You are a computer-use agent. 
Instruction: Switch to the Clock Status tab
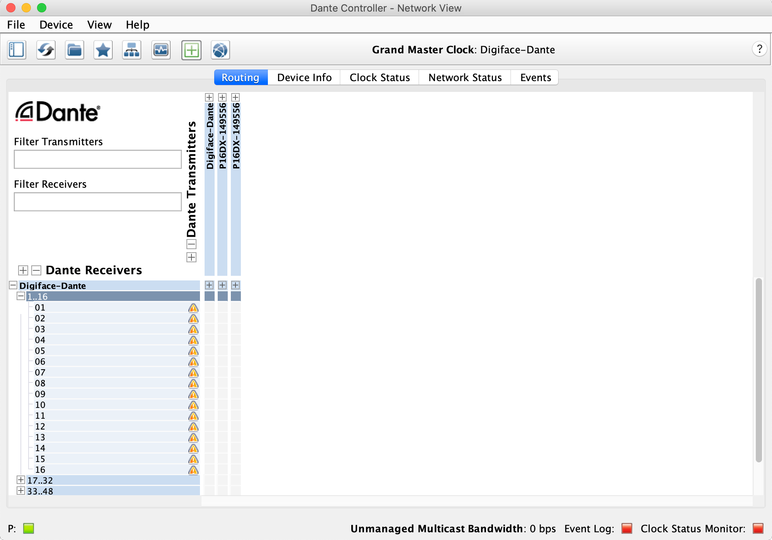379,78
